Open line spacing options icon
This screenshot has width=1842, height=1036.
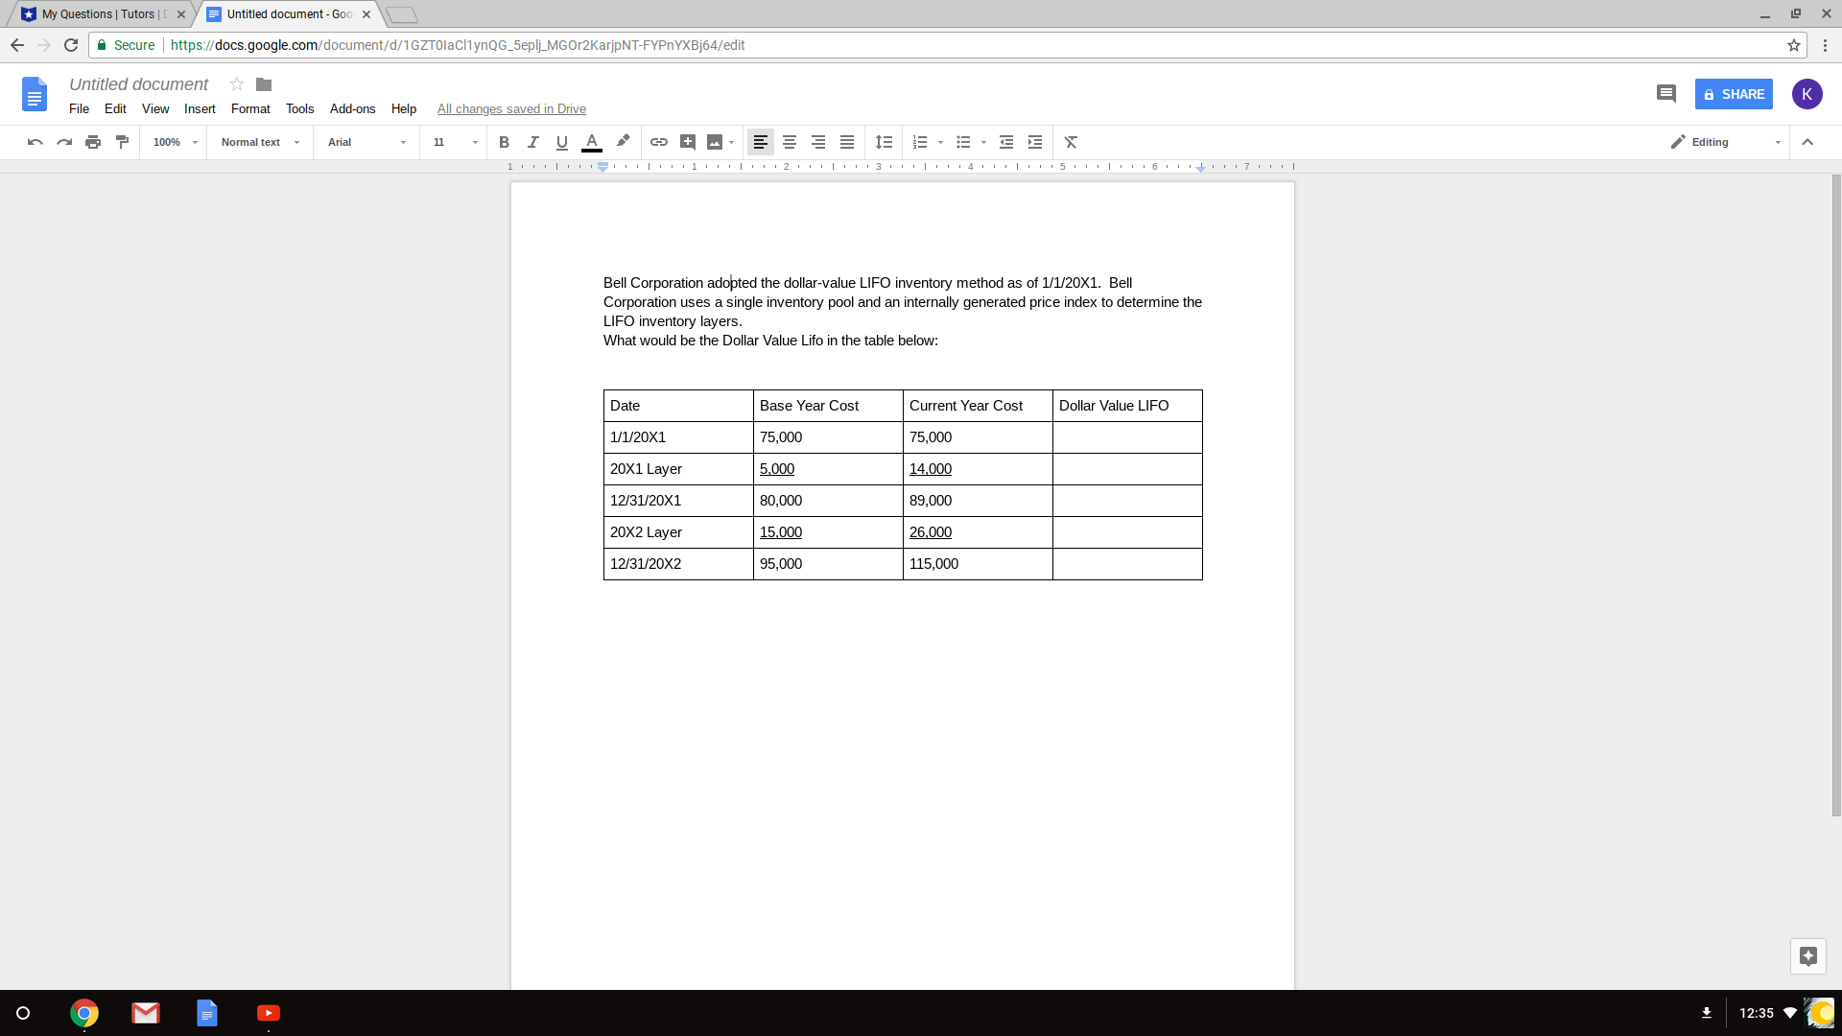point(884,142)
